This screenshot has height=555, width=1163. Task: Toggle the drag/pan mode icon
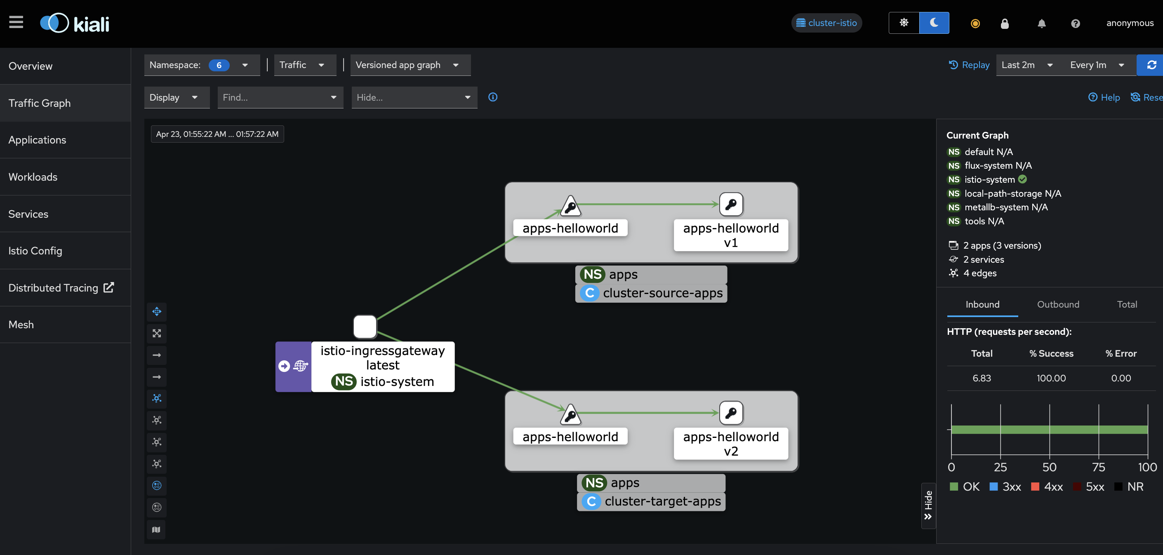pos(157,311)
